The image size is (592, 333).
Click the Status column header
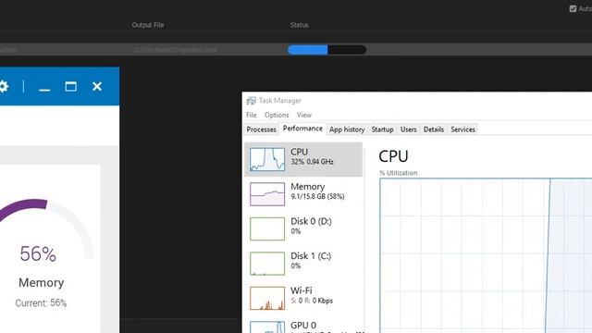pyautogui.click(x=300, y=25)
